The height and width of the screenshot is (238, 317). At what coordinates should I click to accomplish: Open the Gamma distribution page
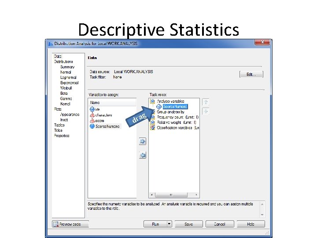click(x=66, y=98)
